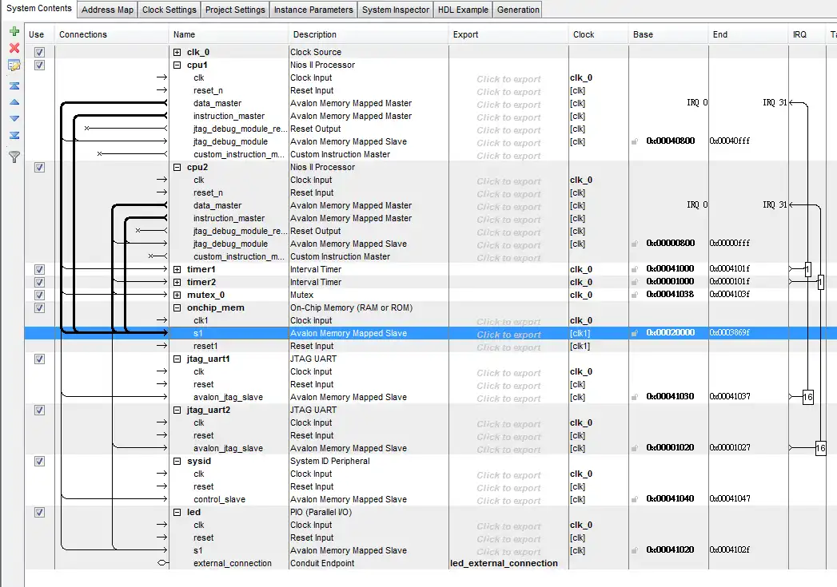Click the lock icon beside led base 0x00041020
The width and height of the screenshot is (837, 587).
click(x=635, y=551)
